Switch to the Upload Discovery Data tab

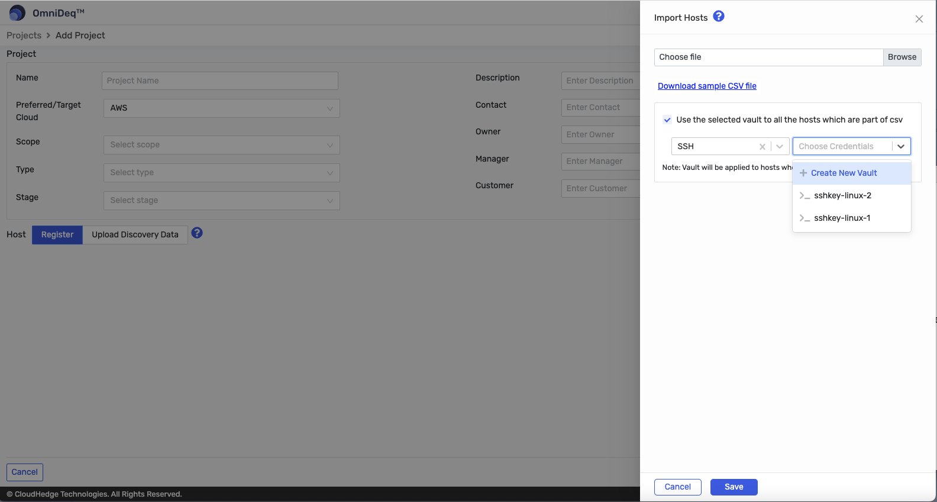135,234
